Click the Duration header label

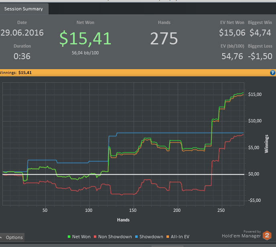click(x=22, y=46)
